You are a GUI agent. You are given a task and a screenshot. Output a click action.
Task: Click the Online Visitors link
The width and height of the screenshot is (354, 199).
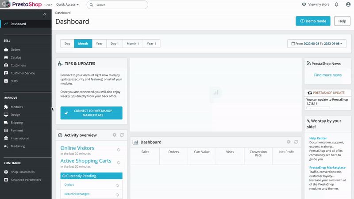77,148
